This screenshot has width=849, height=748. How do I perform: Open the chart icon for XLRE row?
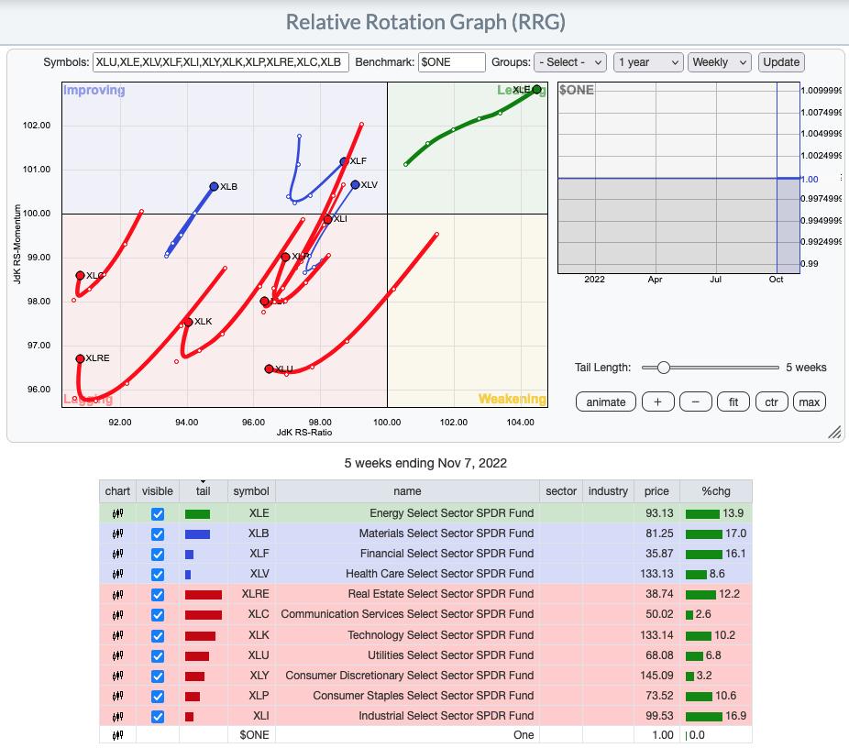point(117,594)
